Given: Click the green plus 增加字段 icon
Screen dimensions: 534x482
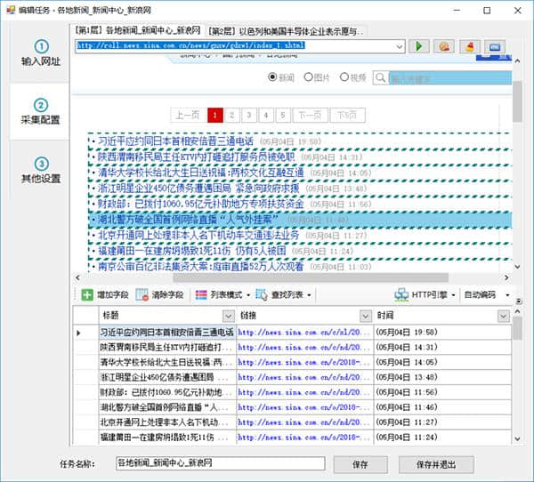Looking at the screenshot, I should [x=86, y=294].
